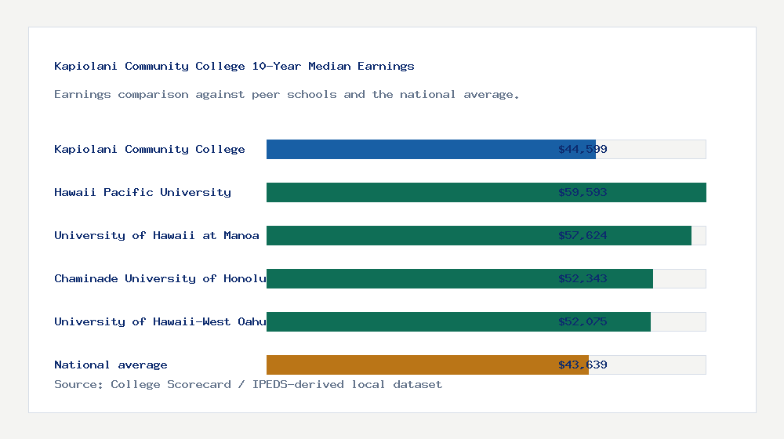Image resolution: width=784 pixels, height=439 pixels.
Task: Select the 'National average' row label
Action: 111,365
